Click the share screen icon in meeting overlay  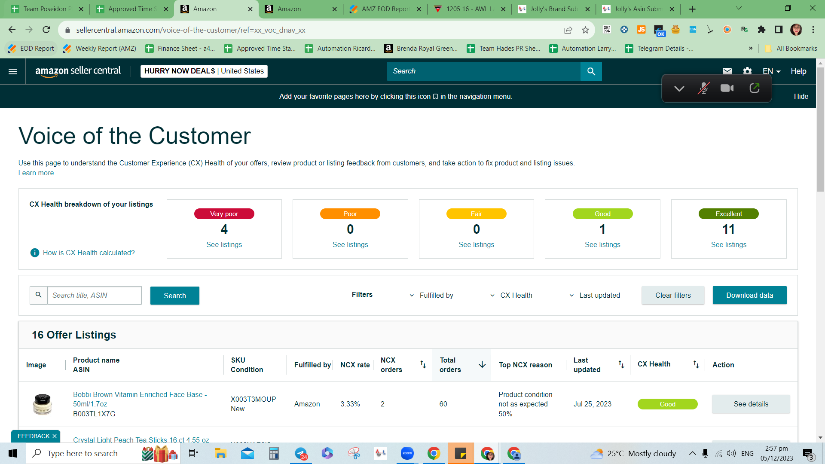tap(755, 88)
